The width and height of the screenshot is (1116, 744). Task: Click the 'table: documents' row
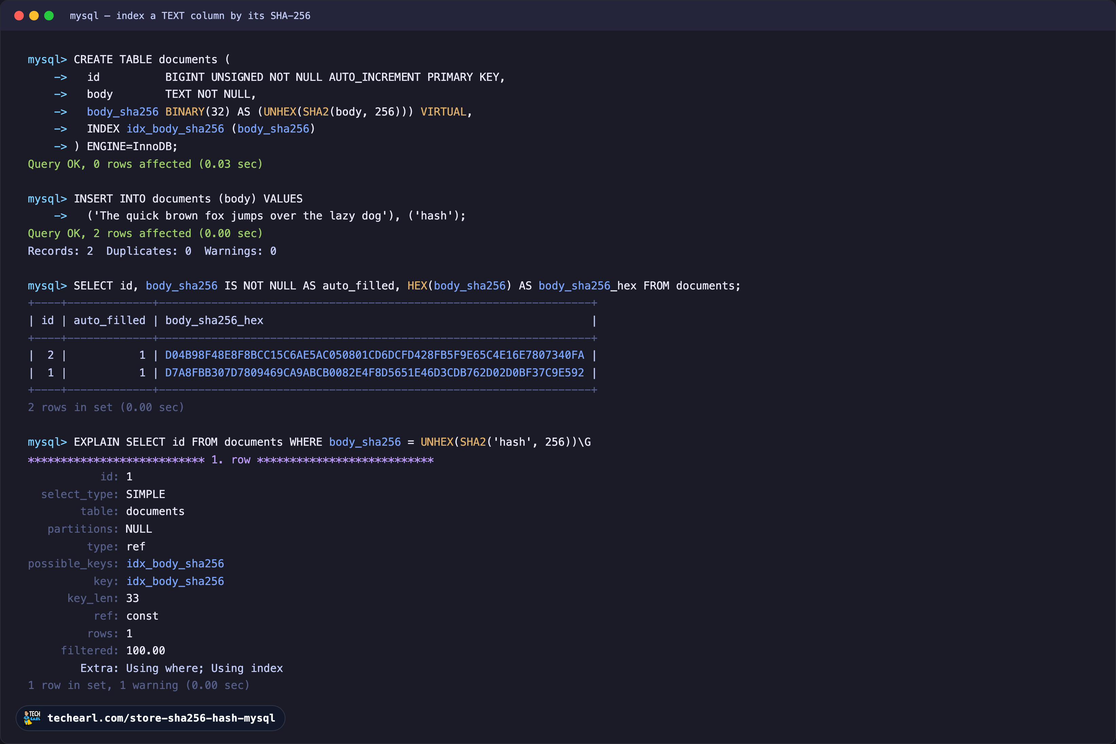click(133, 512)
